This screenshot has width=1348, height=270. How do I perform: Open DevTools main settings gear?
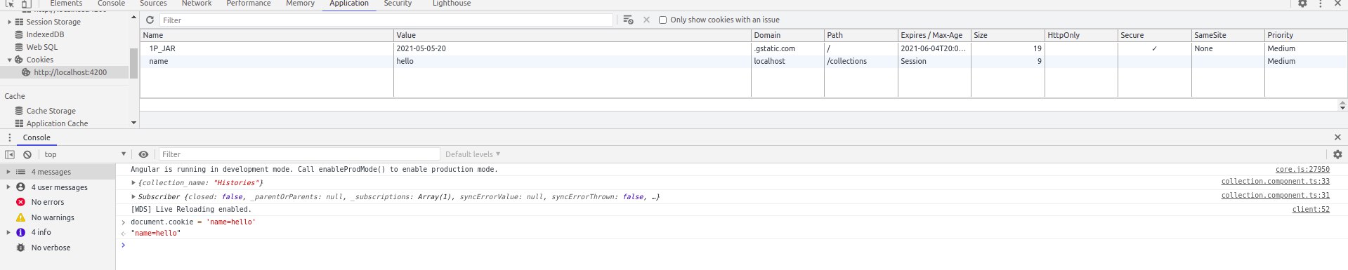click(1302, 4)
